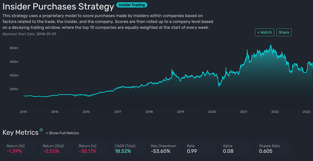Expand the full metrics via Show Full Metrics
Viewport: 313px width, 161px height.
click(62, 133)
